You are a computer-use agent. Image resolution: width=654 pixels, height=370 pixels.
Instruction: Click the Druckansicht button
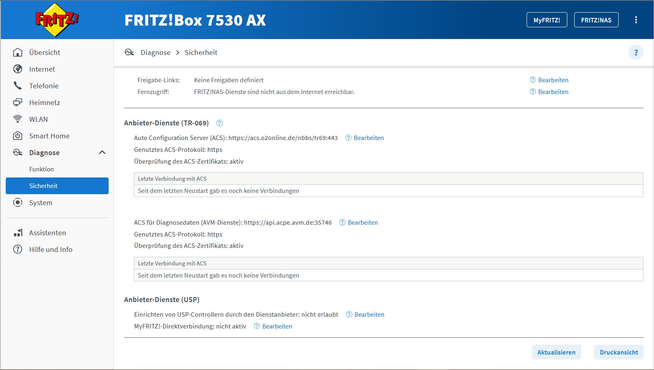click(x=619, y=352)
